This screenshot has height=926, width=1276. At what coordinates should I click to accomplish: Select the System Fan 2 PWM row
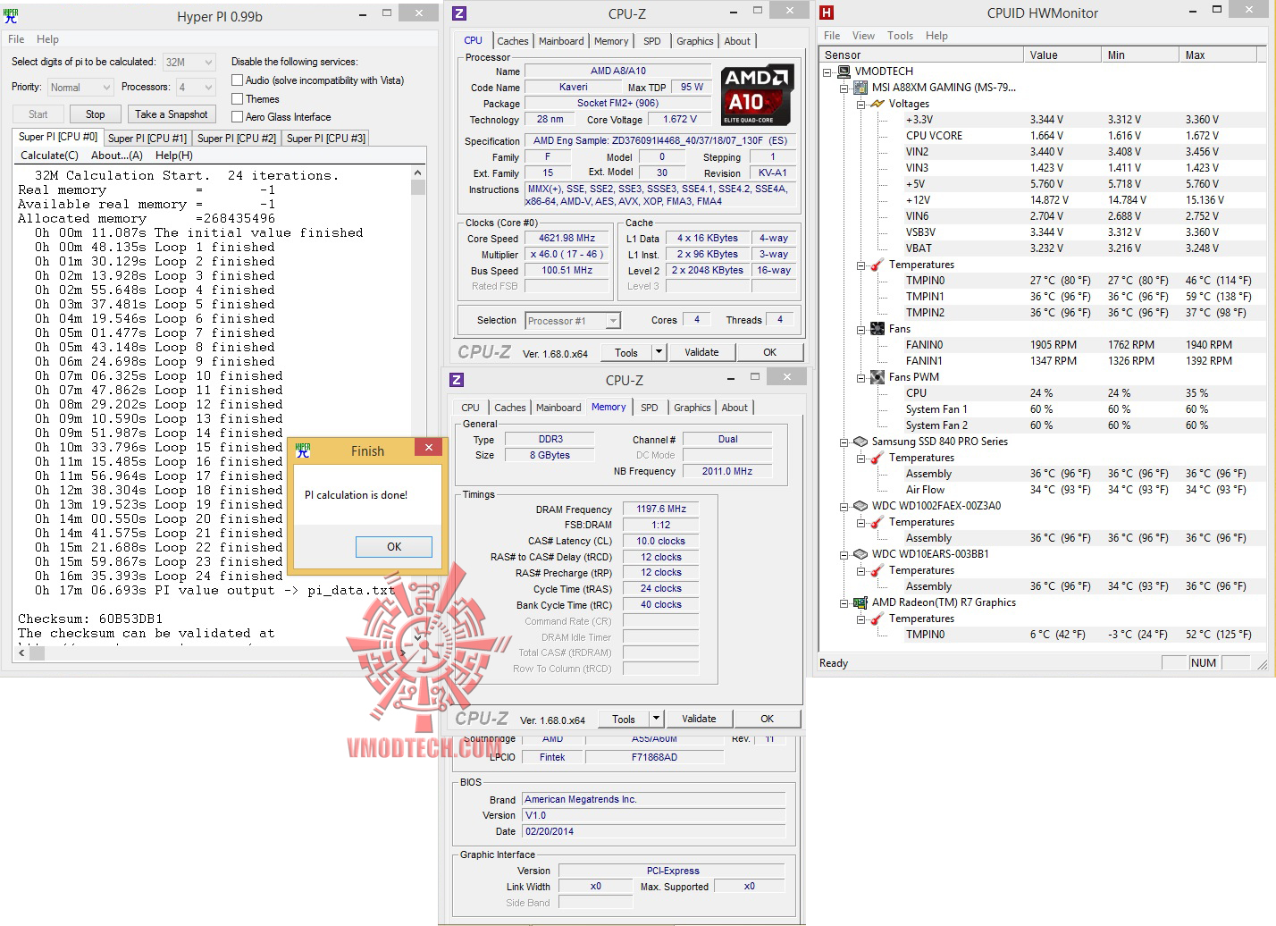[x=1041, y=425]
